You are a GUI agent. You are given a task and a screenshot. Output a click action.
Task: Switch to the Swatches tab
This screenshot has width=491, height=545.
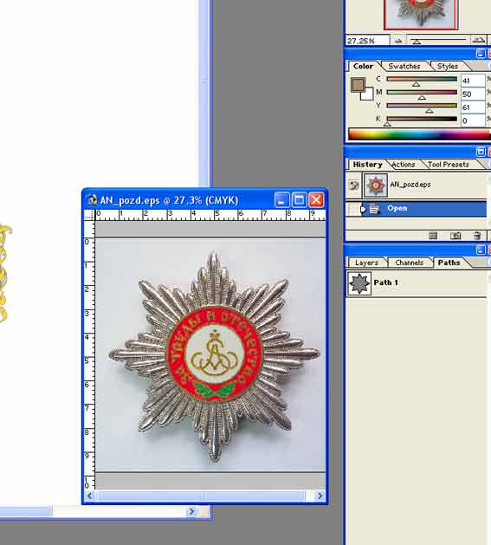tap(404, 66)
